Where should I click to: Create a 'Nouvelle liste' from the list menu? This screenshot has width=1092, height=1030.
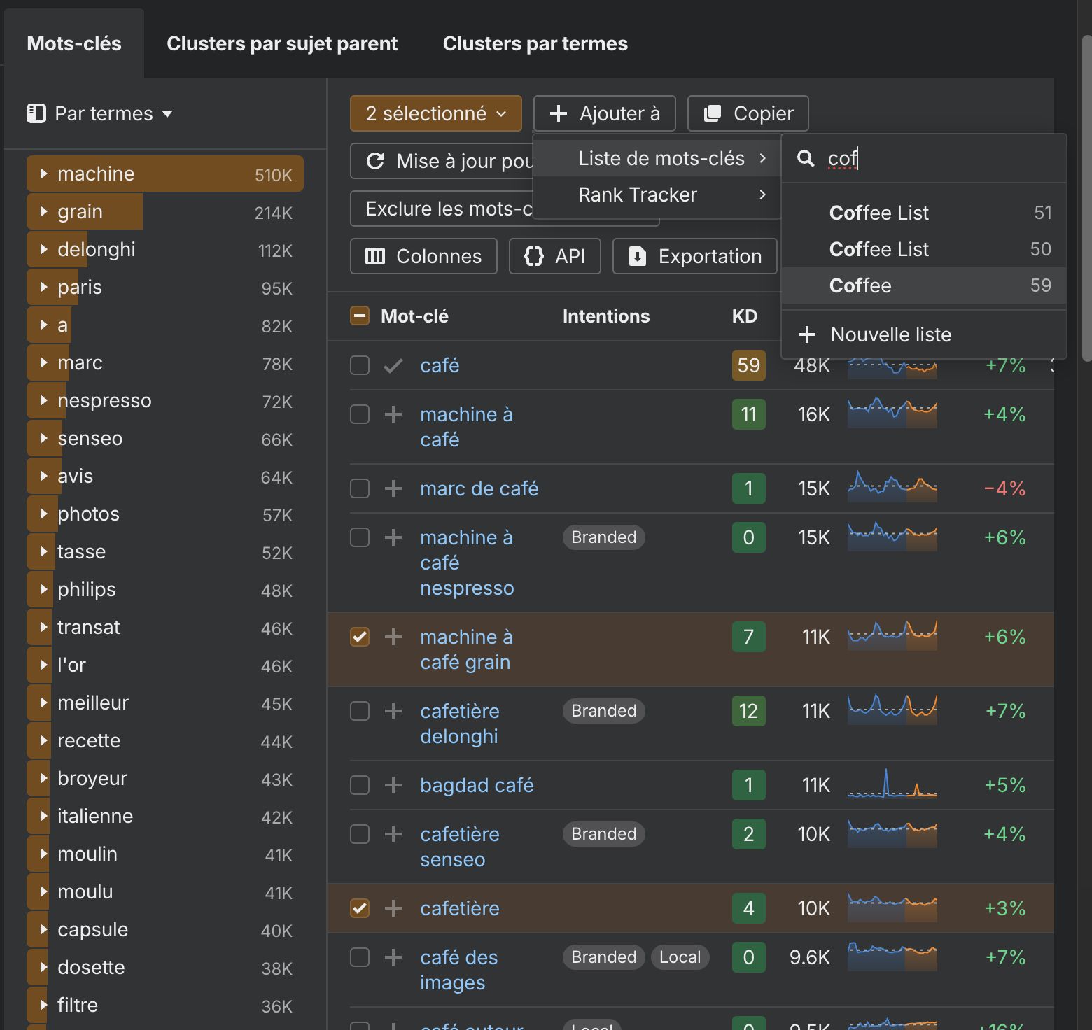(x=890, y=334)
